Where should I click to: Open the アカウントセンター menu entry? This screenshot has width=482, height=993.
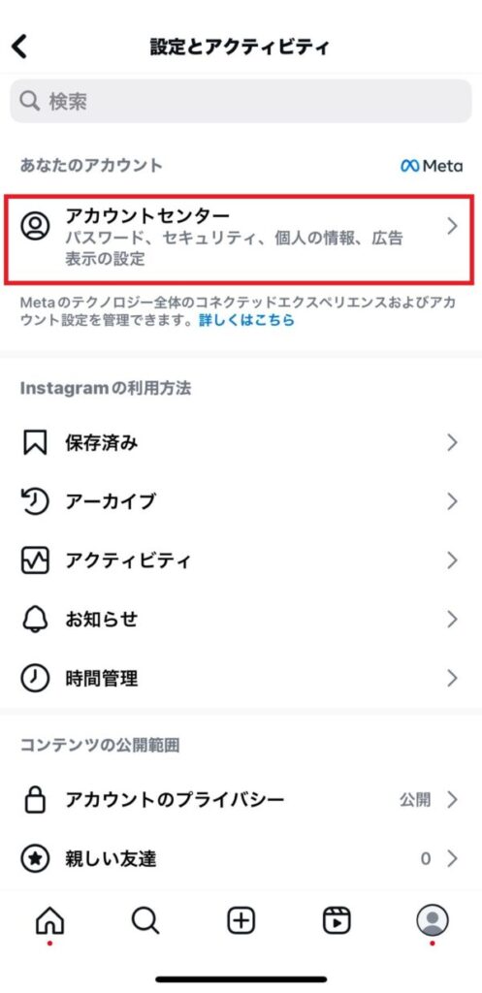click(239, 240)
